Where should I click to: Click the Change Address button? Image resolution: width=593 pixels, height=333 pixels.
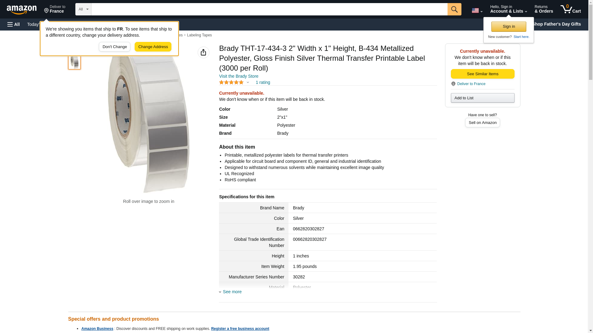pyautogui.click(x=153, y=47)
